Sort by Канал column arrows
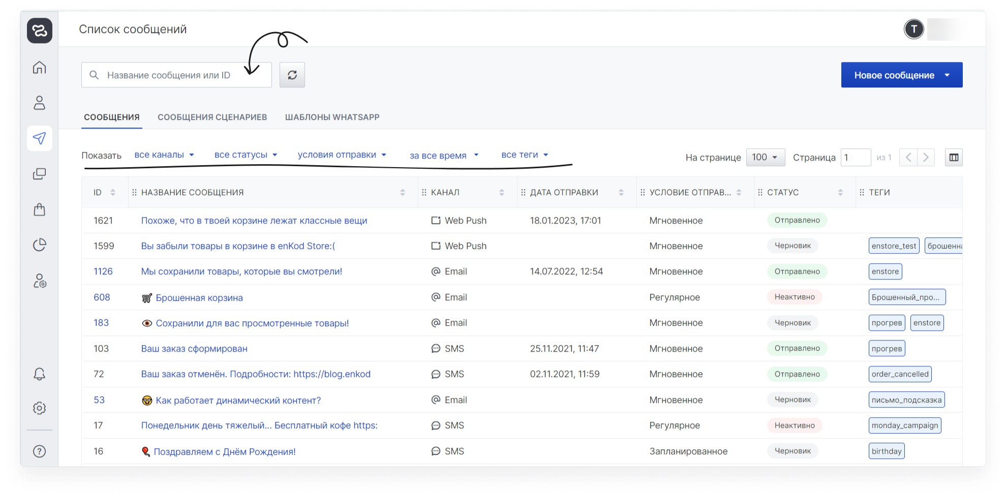This screenshot has width=1006, height=497. [x=502, y=193]
